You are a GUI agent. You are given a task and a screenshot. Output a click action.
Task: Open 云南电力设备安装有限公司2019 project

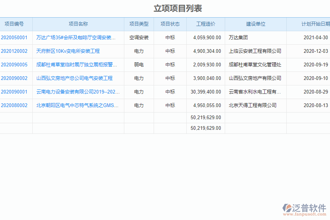(x=77, y=92)
